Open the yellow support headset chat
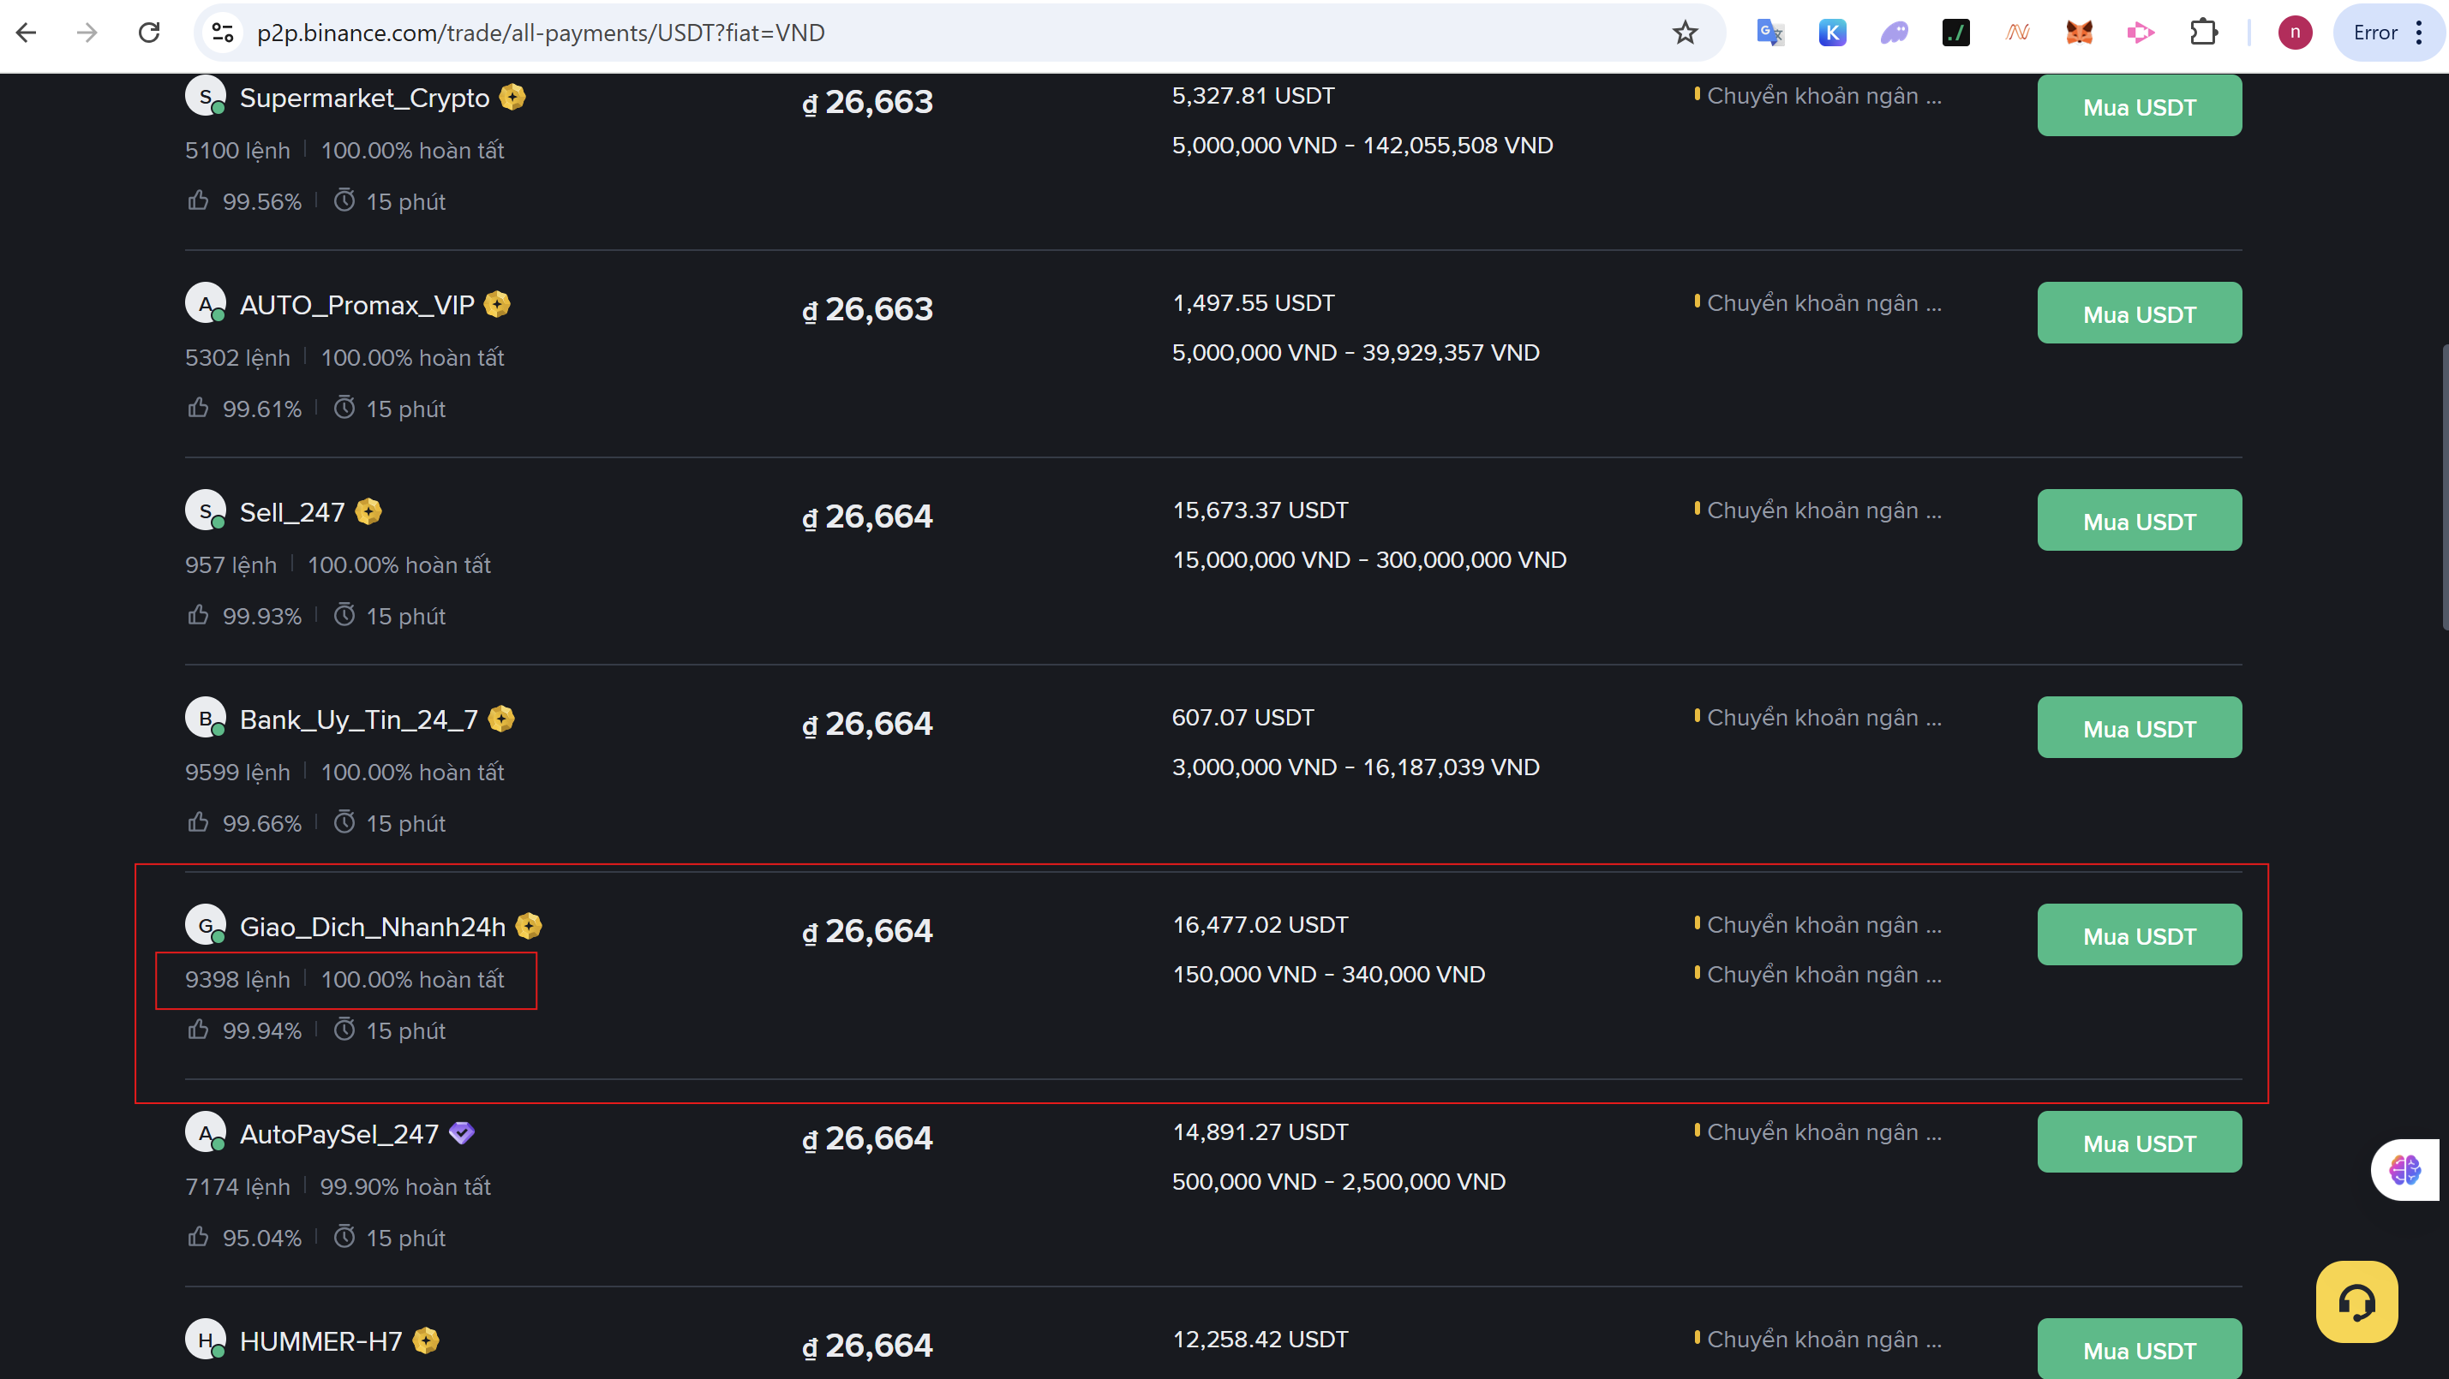The height and width of the screenshot is (1379, 2449). pos(2356,1301)
